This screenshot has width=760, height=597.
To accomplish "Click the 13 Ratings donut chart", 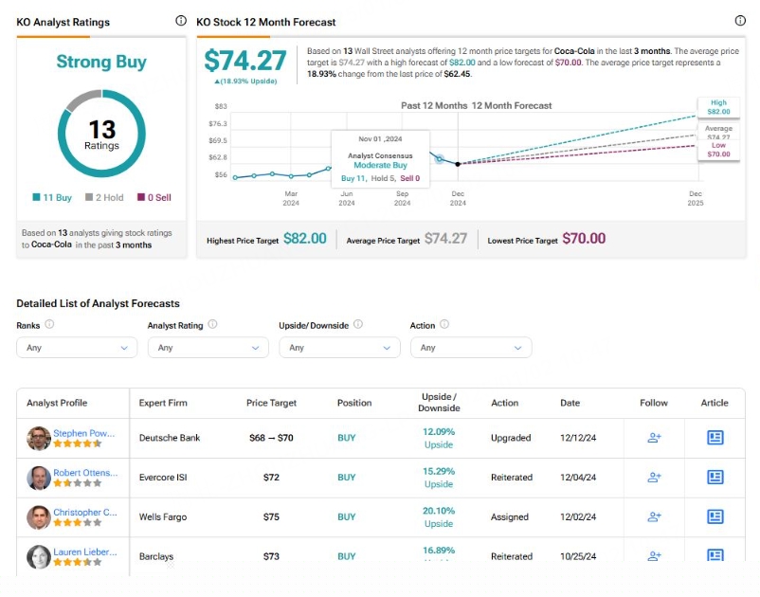I will click(101, 134).
